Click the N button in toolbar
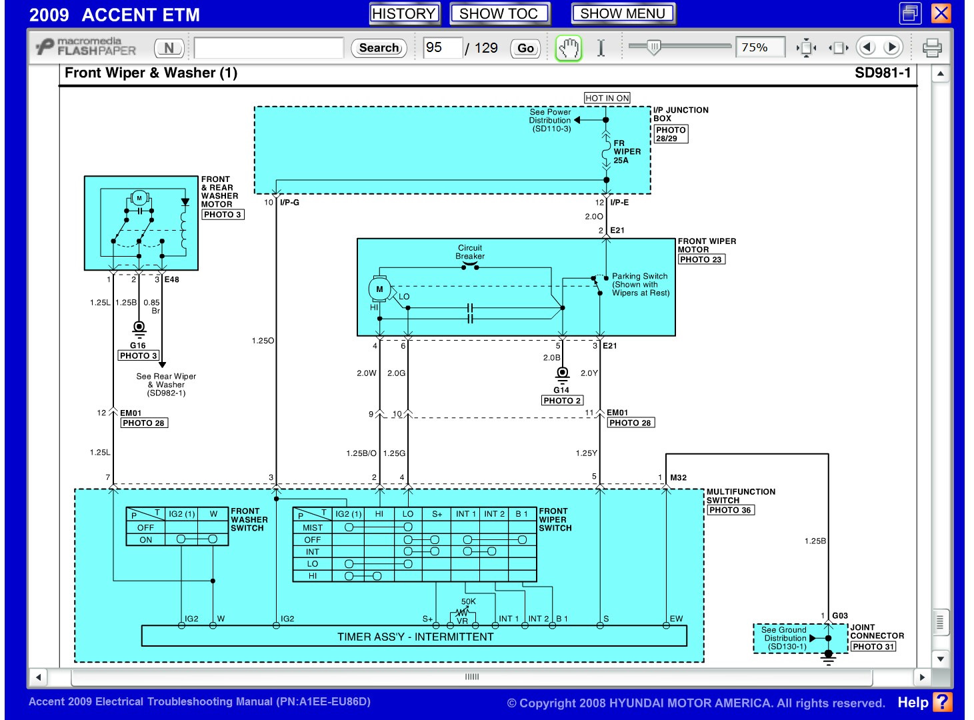The height and width of the screenshot is (720, 974). click(169, 47)
